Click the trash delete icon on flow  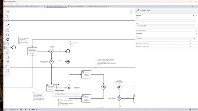click(x=56, y=84)
